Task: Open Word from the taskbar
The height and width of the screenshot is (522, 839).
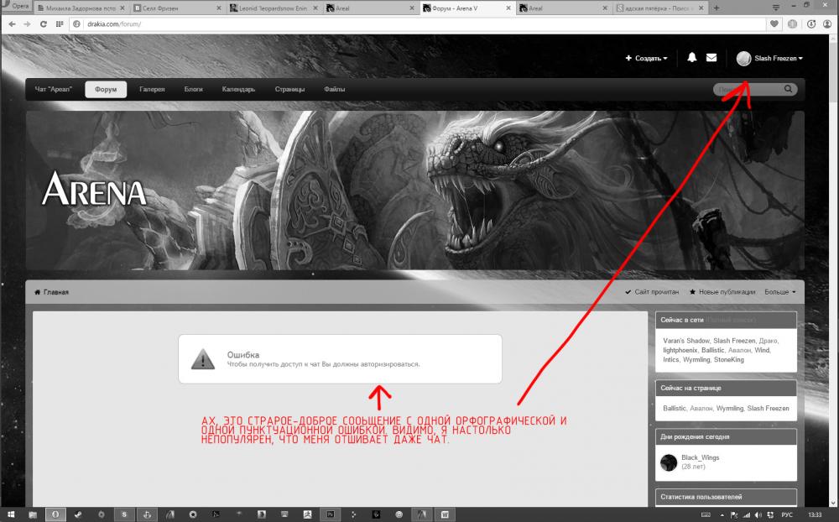Action: (x=445, y=514)
